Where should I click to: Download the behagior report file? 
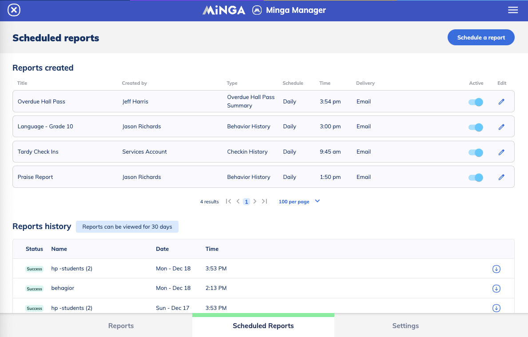[496, 288]
